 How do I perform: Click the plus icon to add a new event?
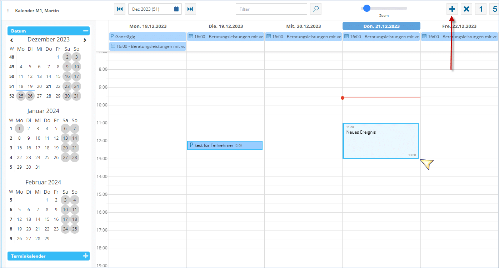(452, 9)
